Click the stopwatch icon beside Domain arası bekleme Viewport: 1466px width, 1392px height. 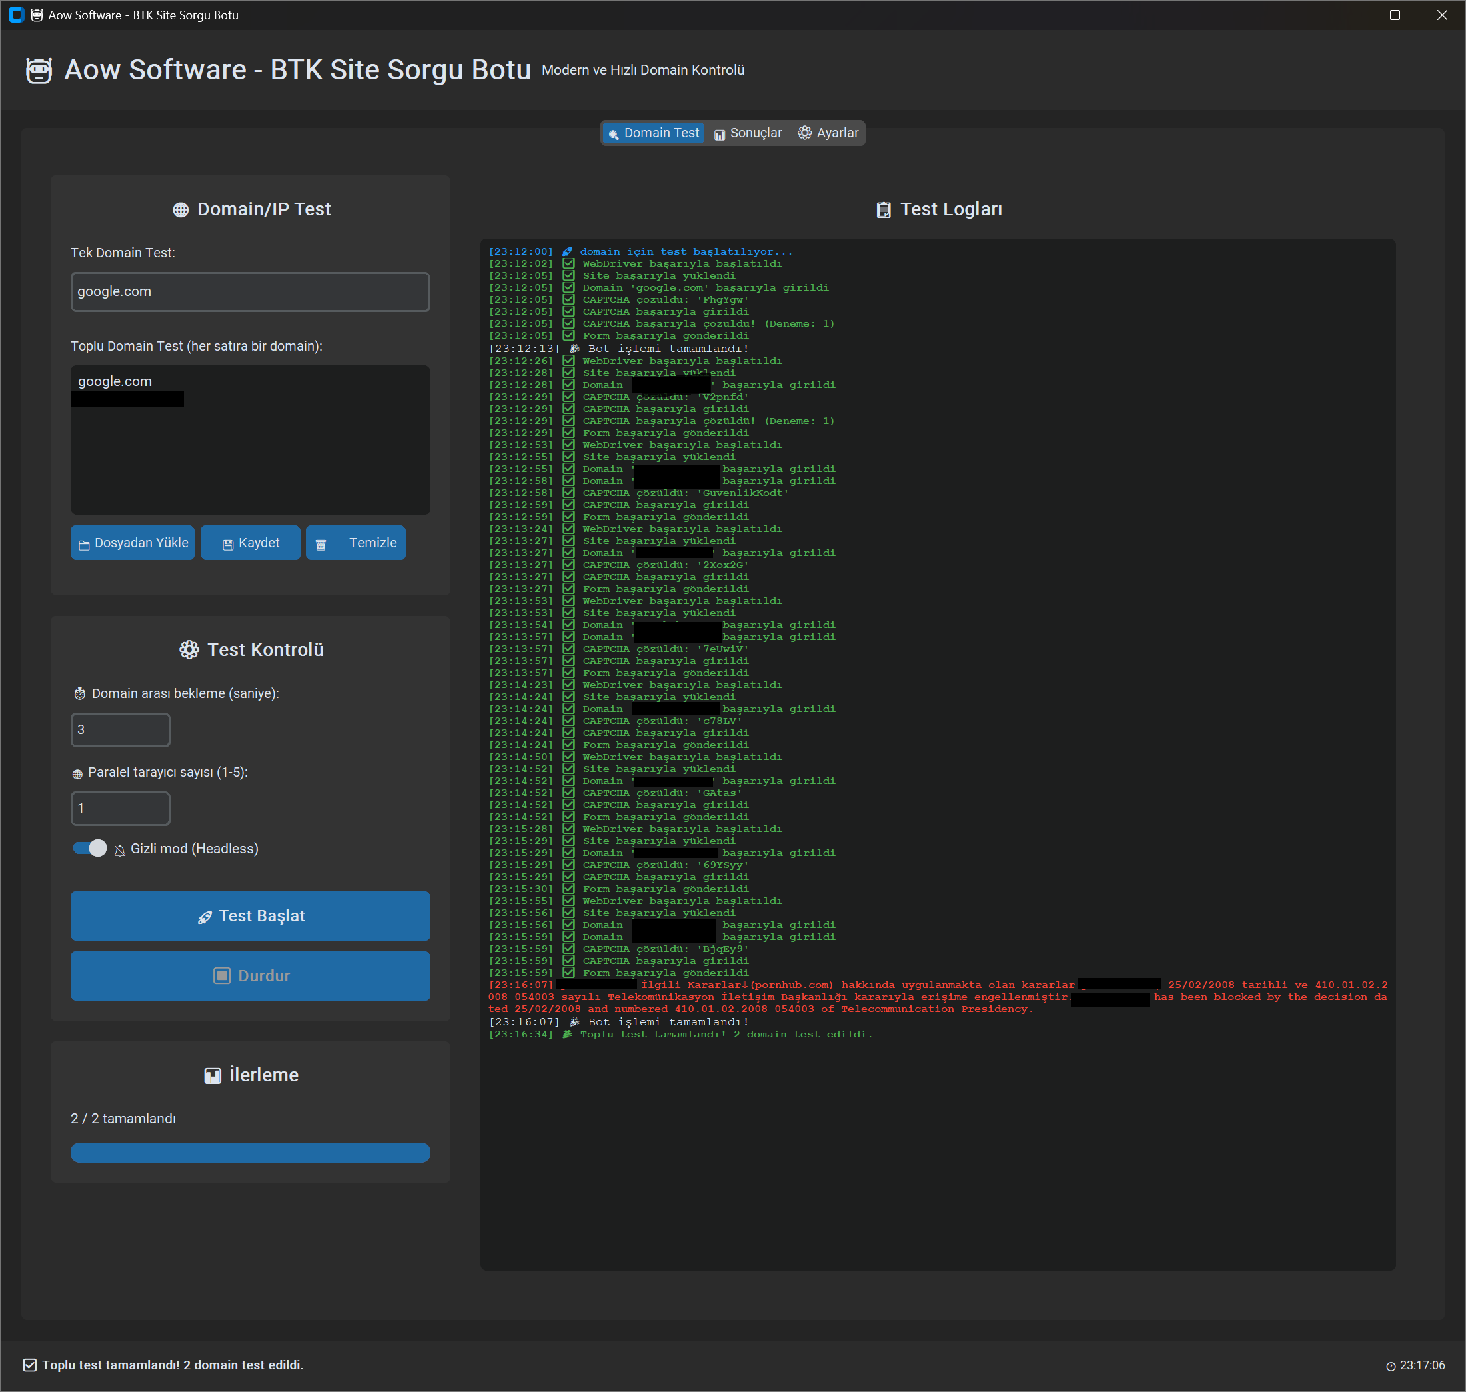(79, 694)
